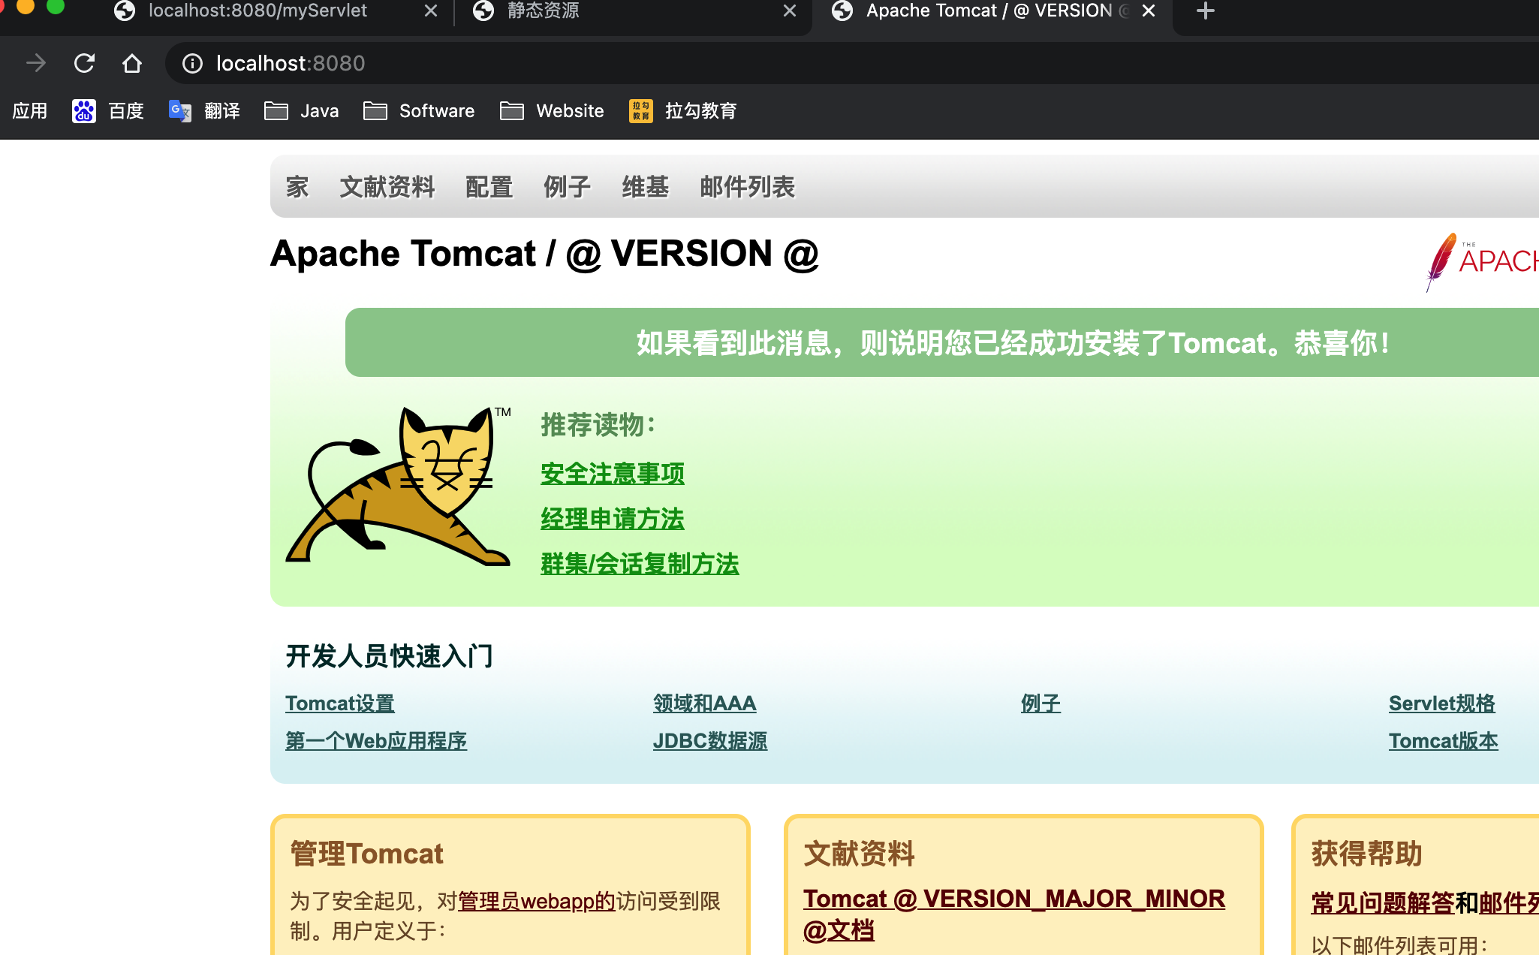Open 文献资料 in the page navigation bar
The image size is (1539, 955).
tap(387, 187)
